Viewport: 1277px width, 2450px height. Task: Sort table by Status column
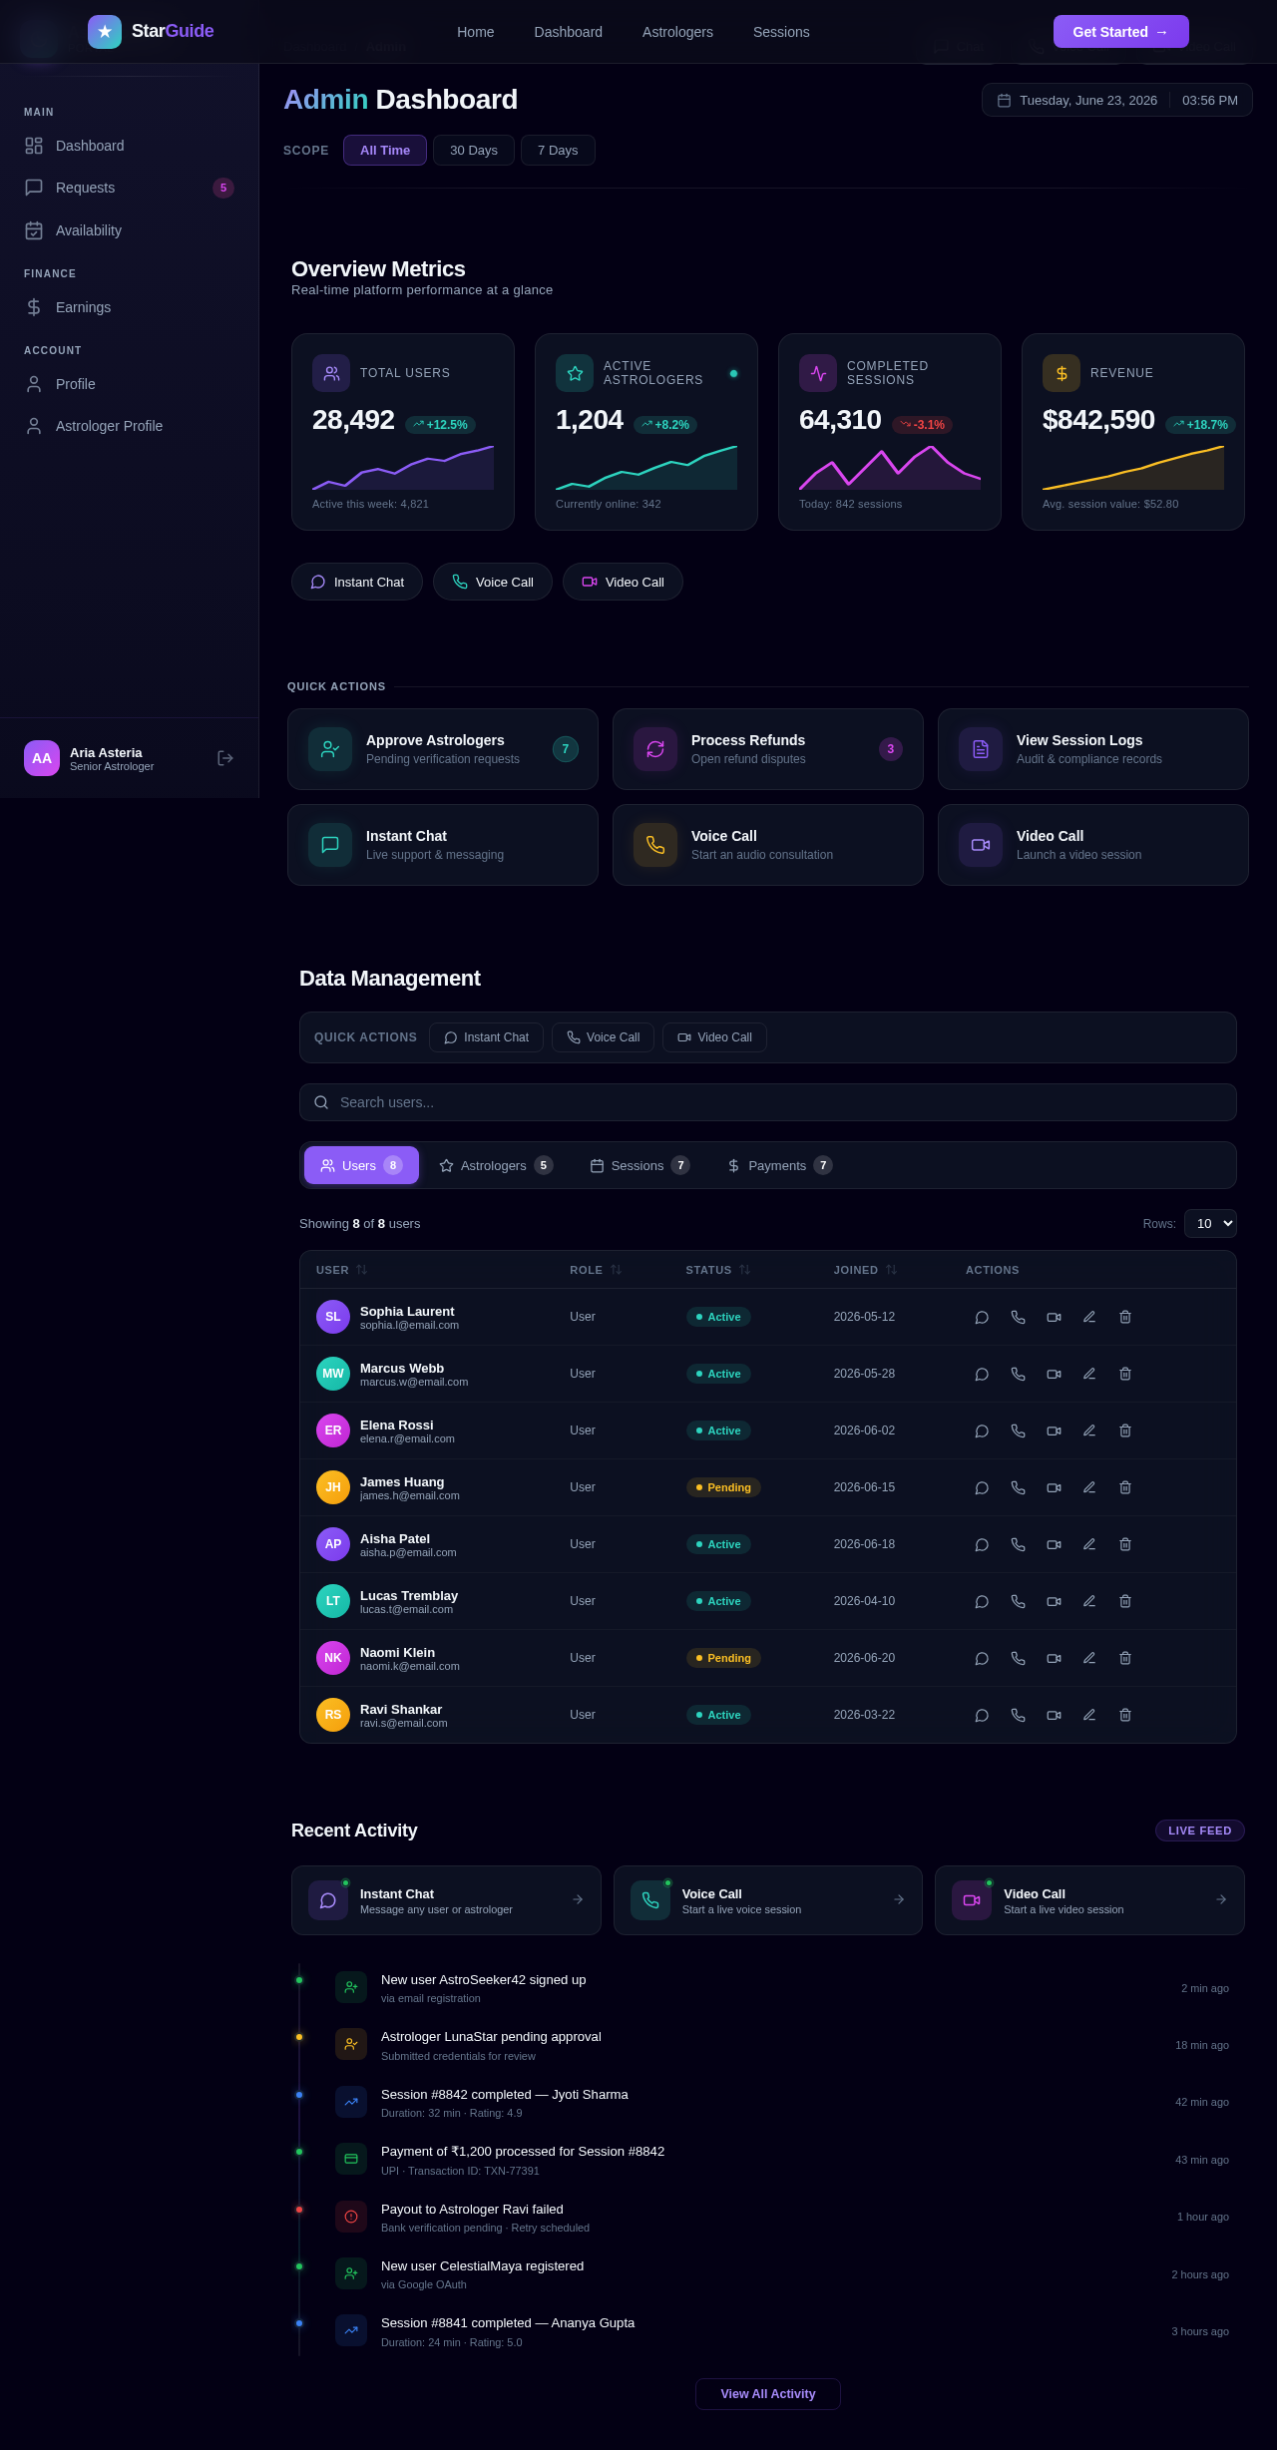tap(718, 1270)
